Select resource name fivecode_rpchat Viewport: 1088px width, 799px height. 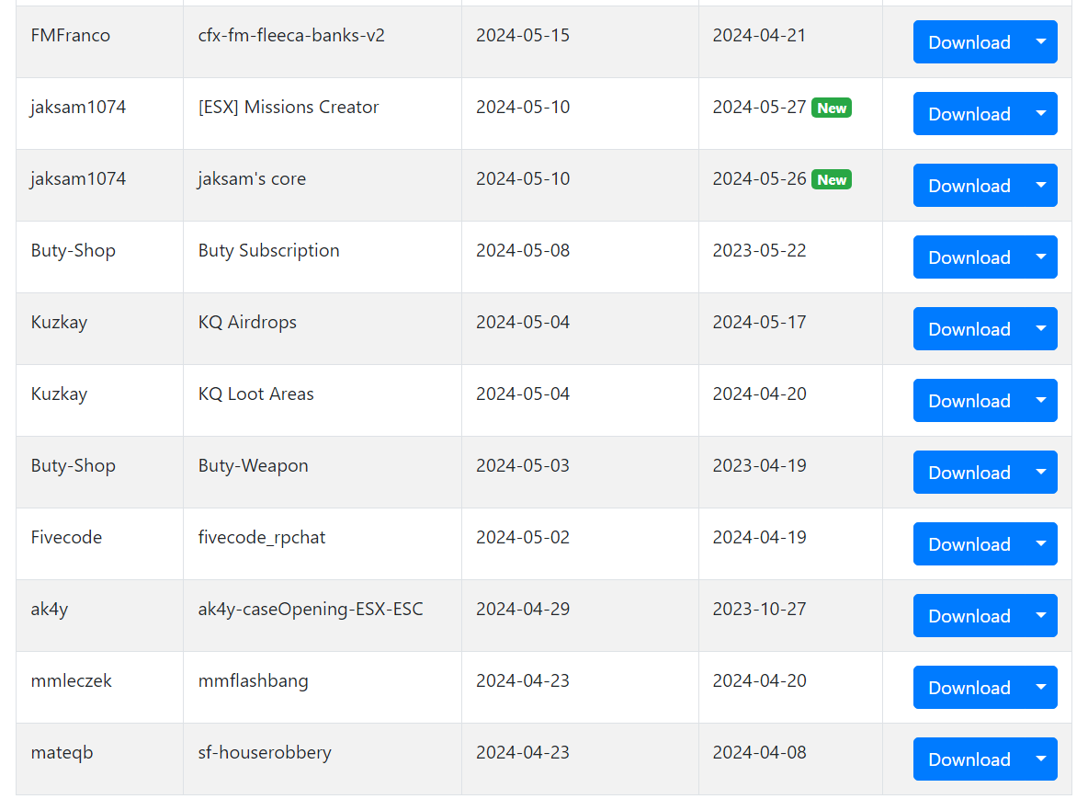pyautogui.click(x=262, y=537)
